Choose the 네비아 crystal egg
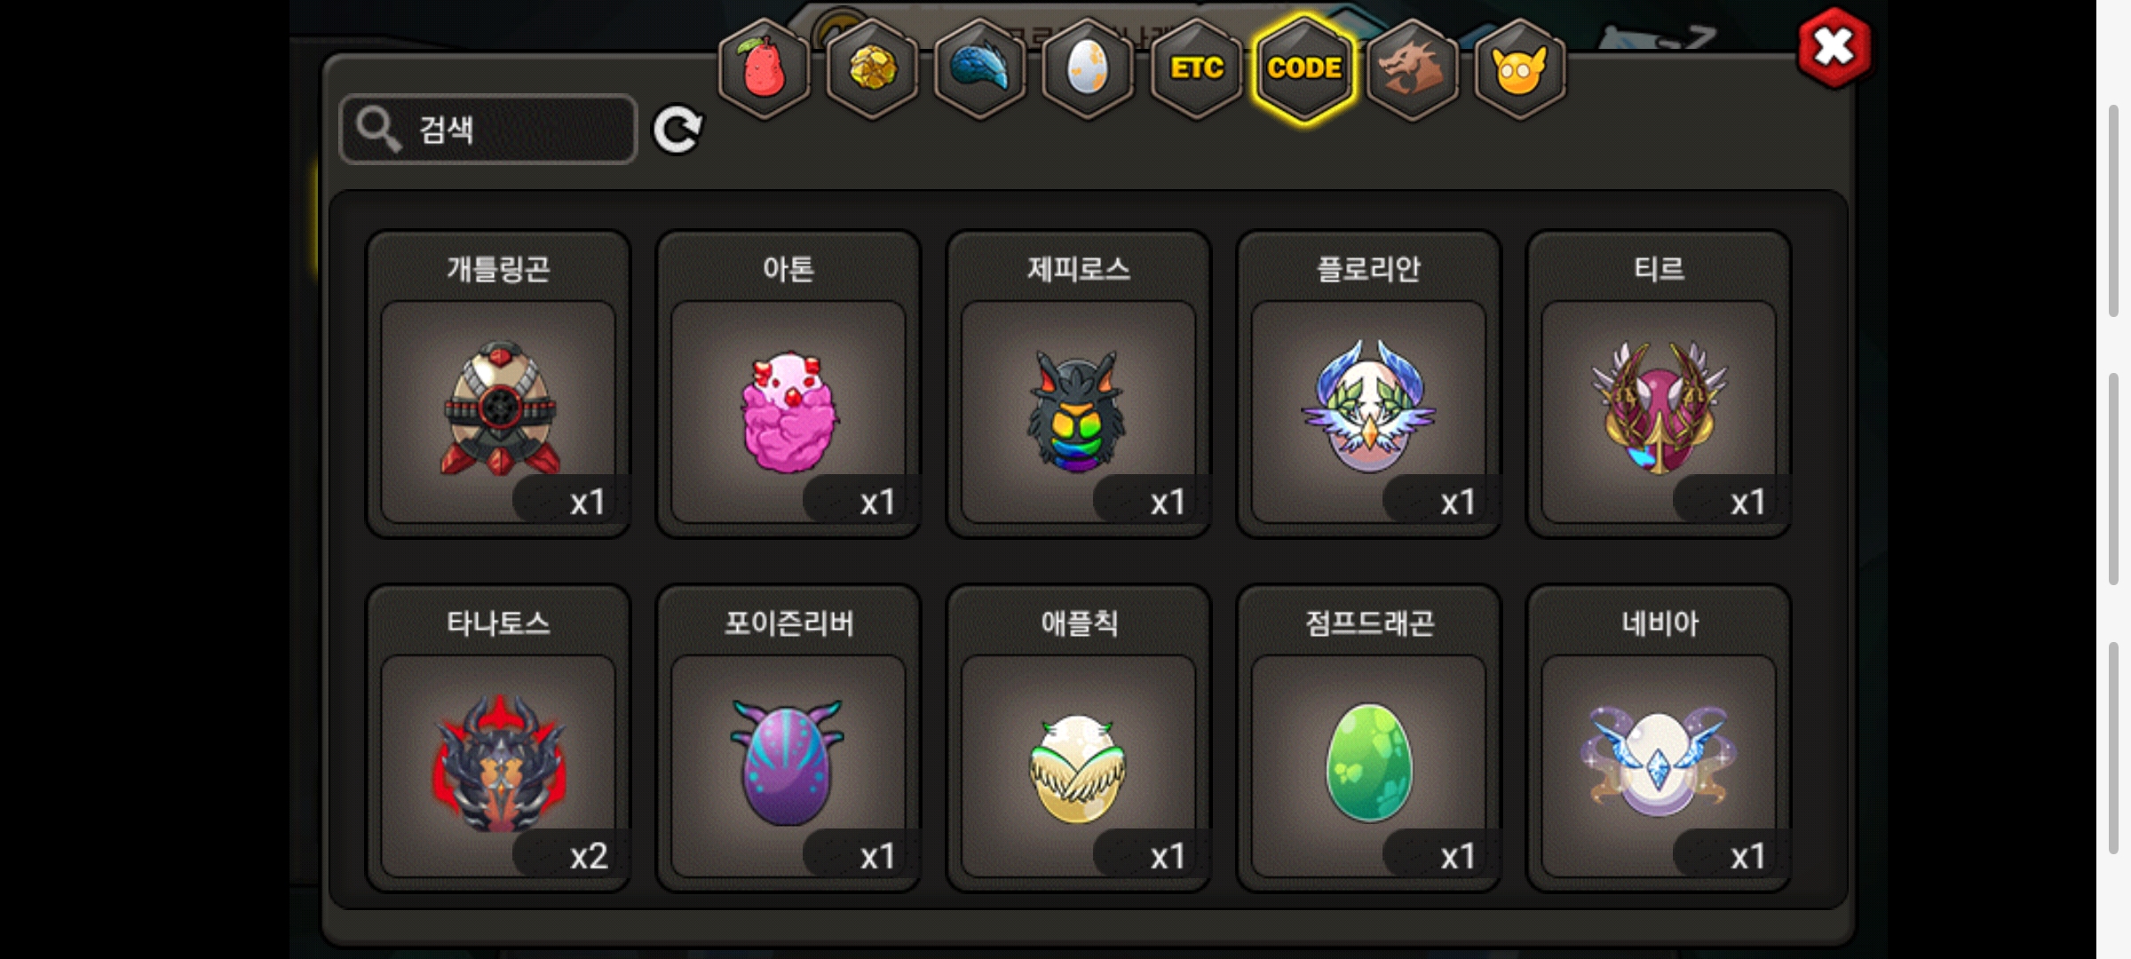This screenshot has width=2131, height=959. [1659, 738]
